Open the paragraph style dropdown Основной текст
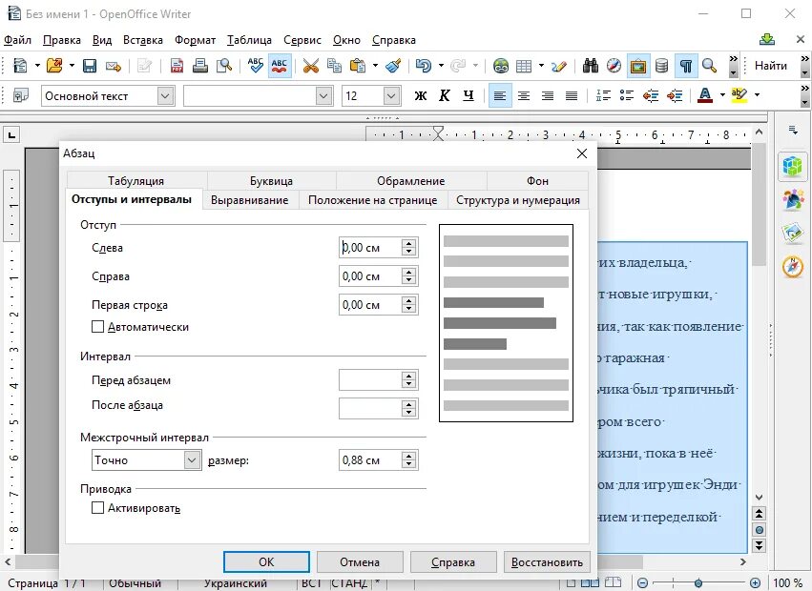 pyautogui.click(x=165, y=95)
